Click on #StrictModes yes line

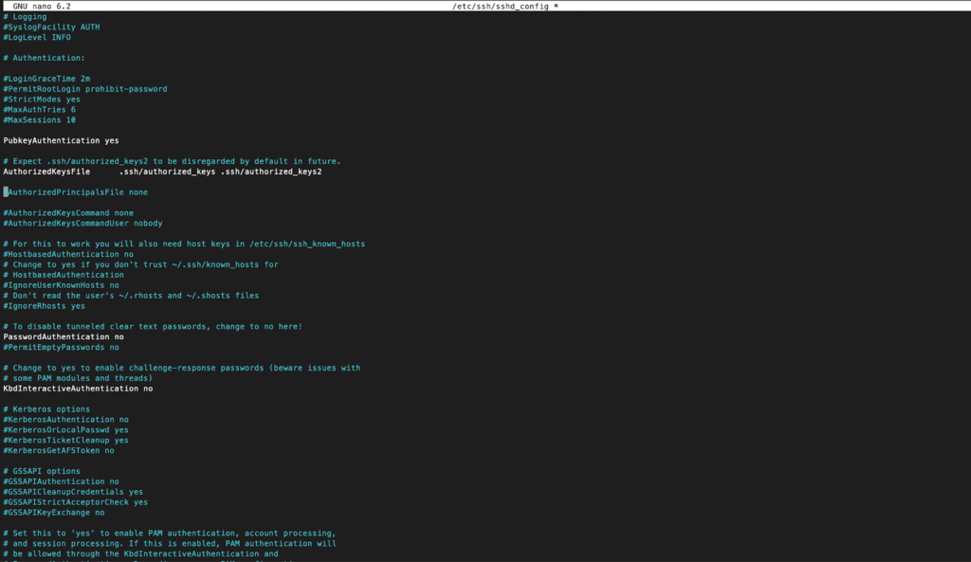click(42, 100)
